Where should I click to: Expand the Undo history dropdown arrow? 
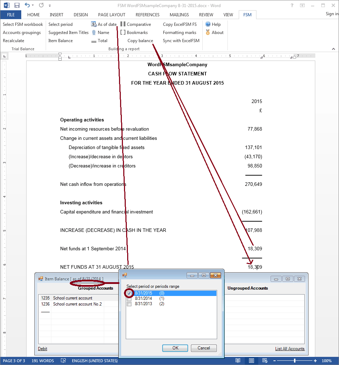point(33,6)
